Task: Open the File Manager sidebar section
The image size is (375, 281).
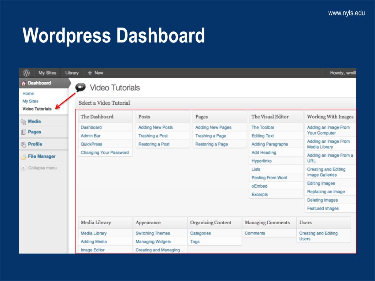Action: tap(42, 156)
